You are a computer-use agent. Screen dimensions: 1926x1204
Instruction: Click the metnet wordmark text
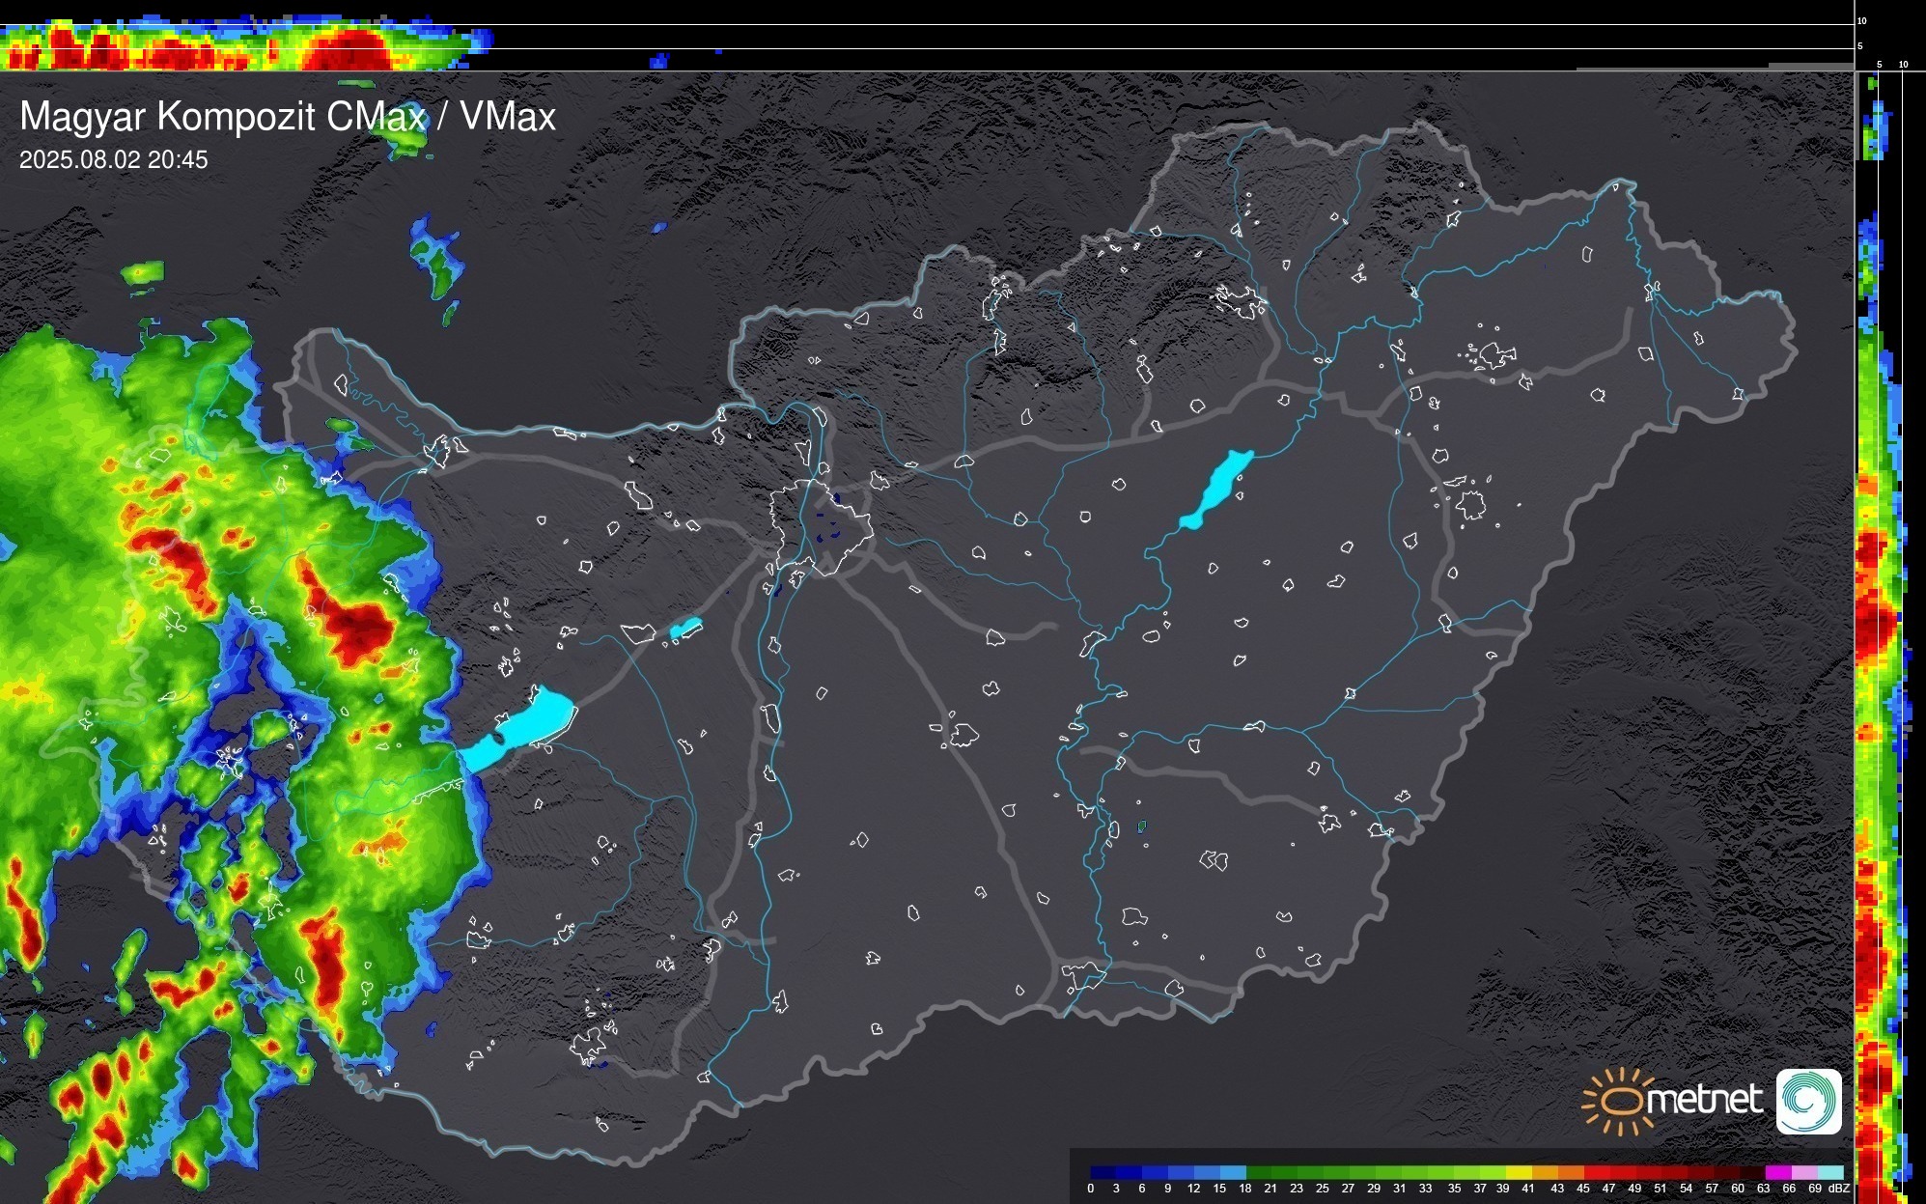pos(1704,1100)
